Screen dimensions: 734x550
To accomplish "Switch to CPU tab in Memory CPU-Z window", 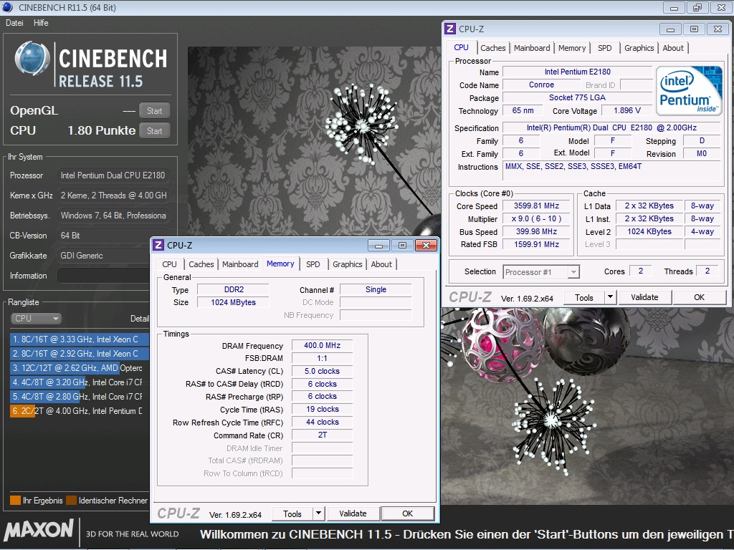I will 169,264.
